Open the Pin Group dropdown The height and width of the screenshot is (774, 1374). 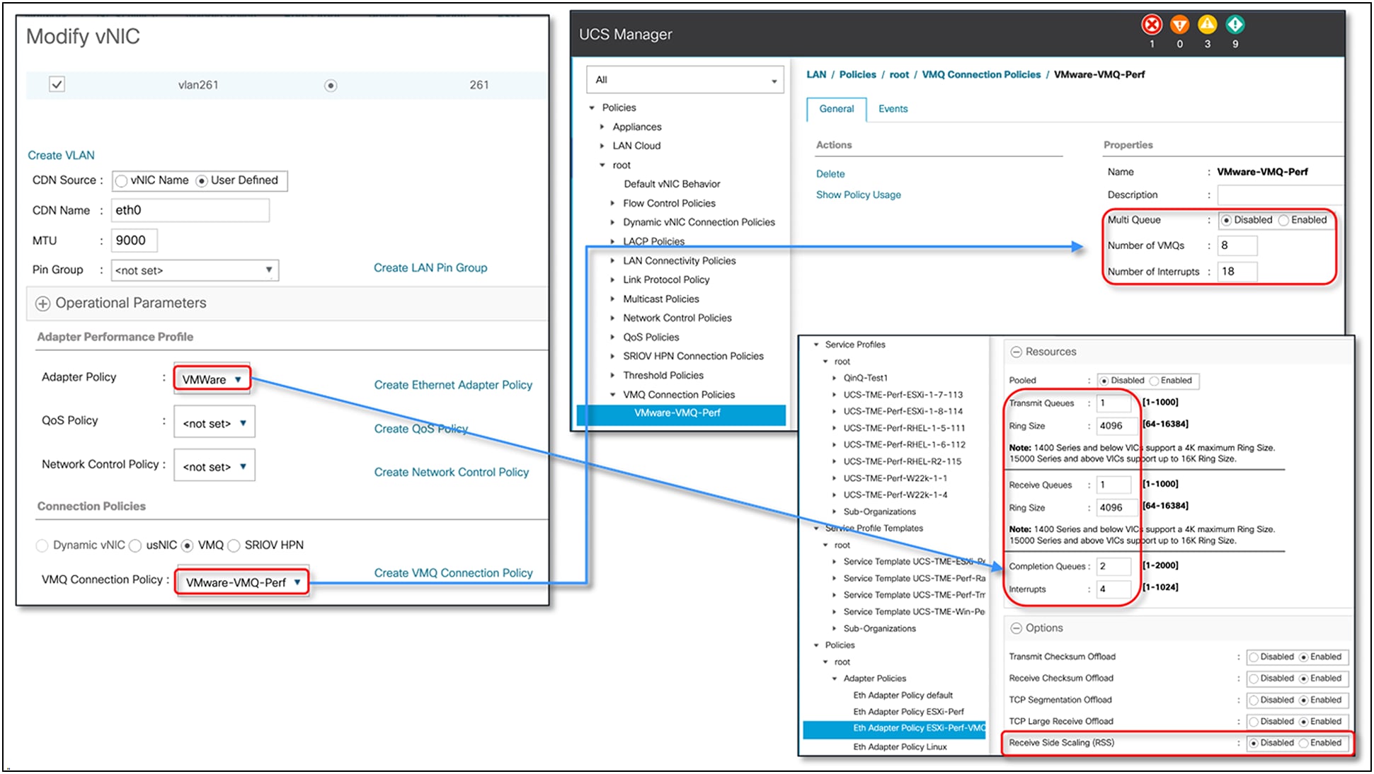coord(195,270)
